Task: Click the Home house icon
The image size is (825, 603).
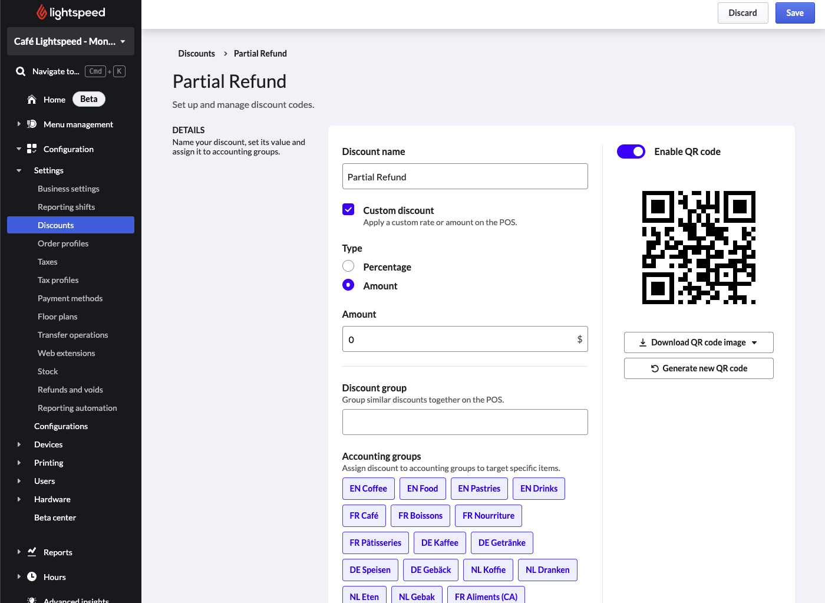Action: click(32, 100)
